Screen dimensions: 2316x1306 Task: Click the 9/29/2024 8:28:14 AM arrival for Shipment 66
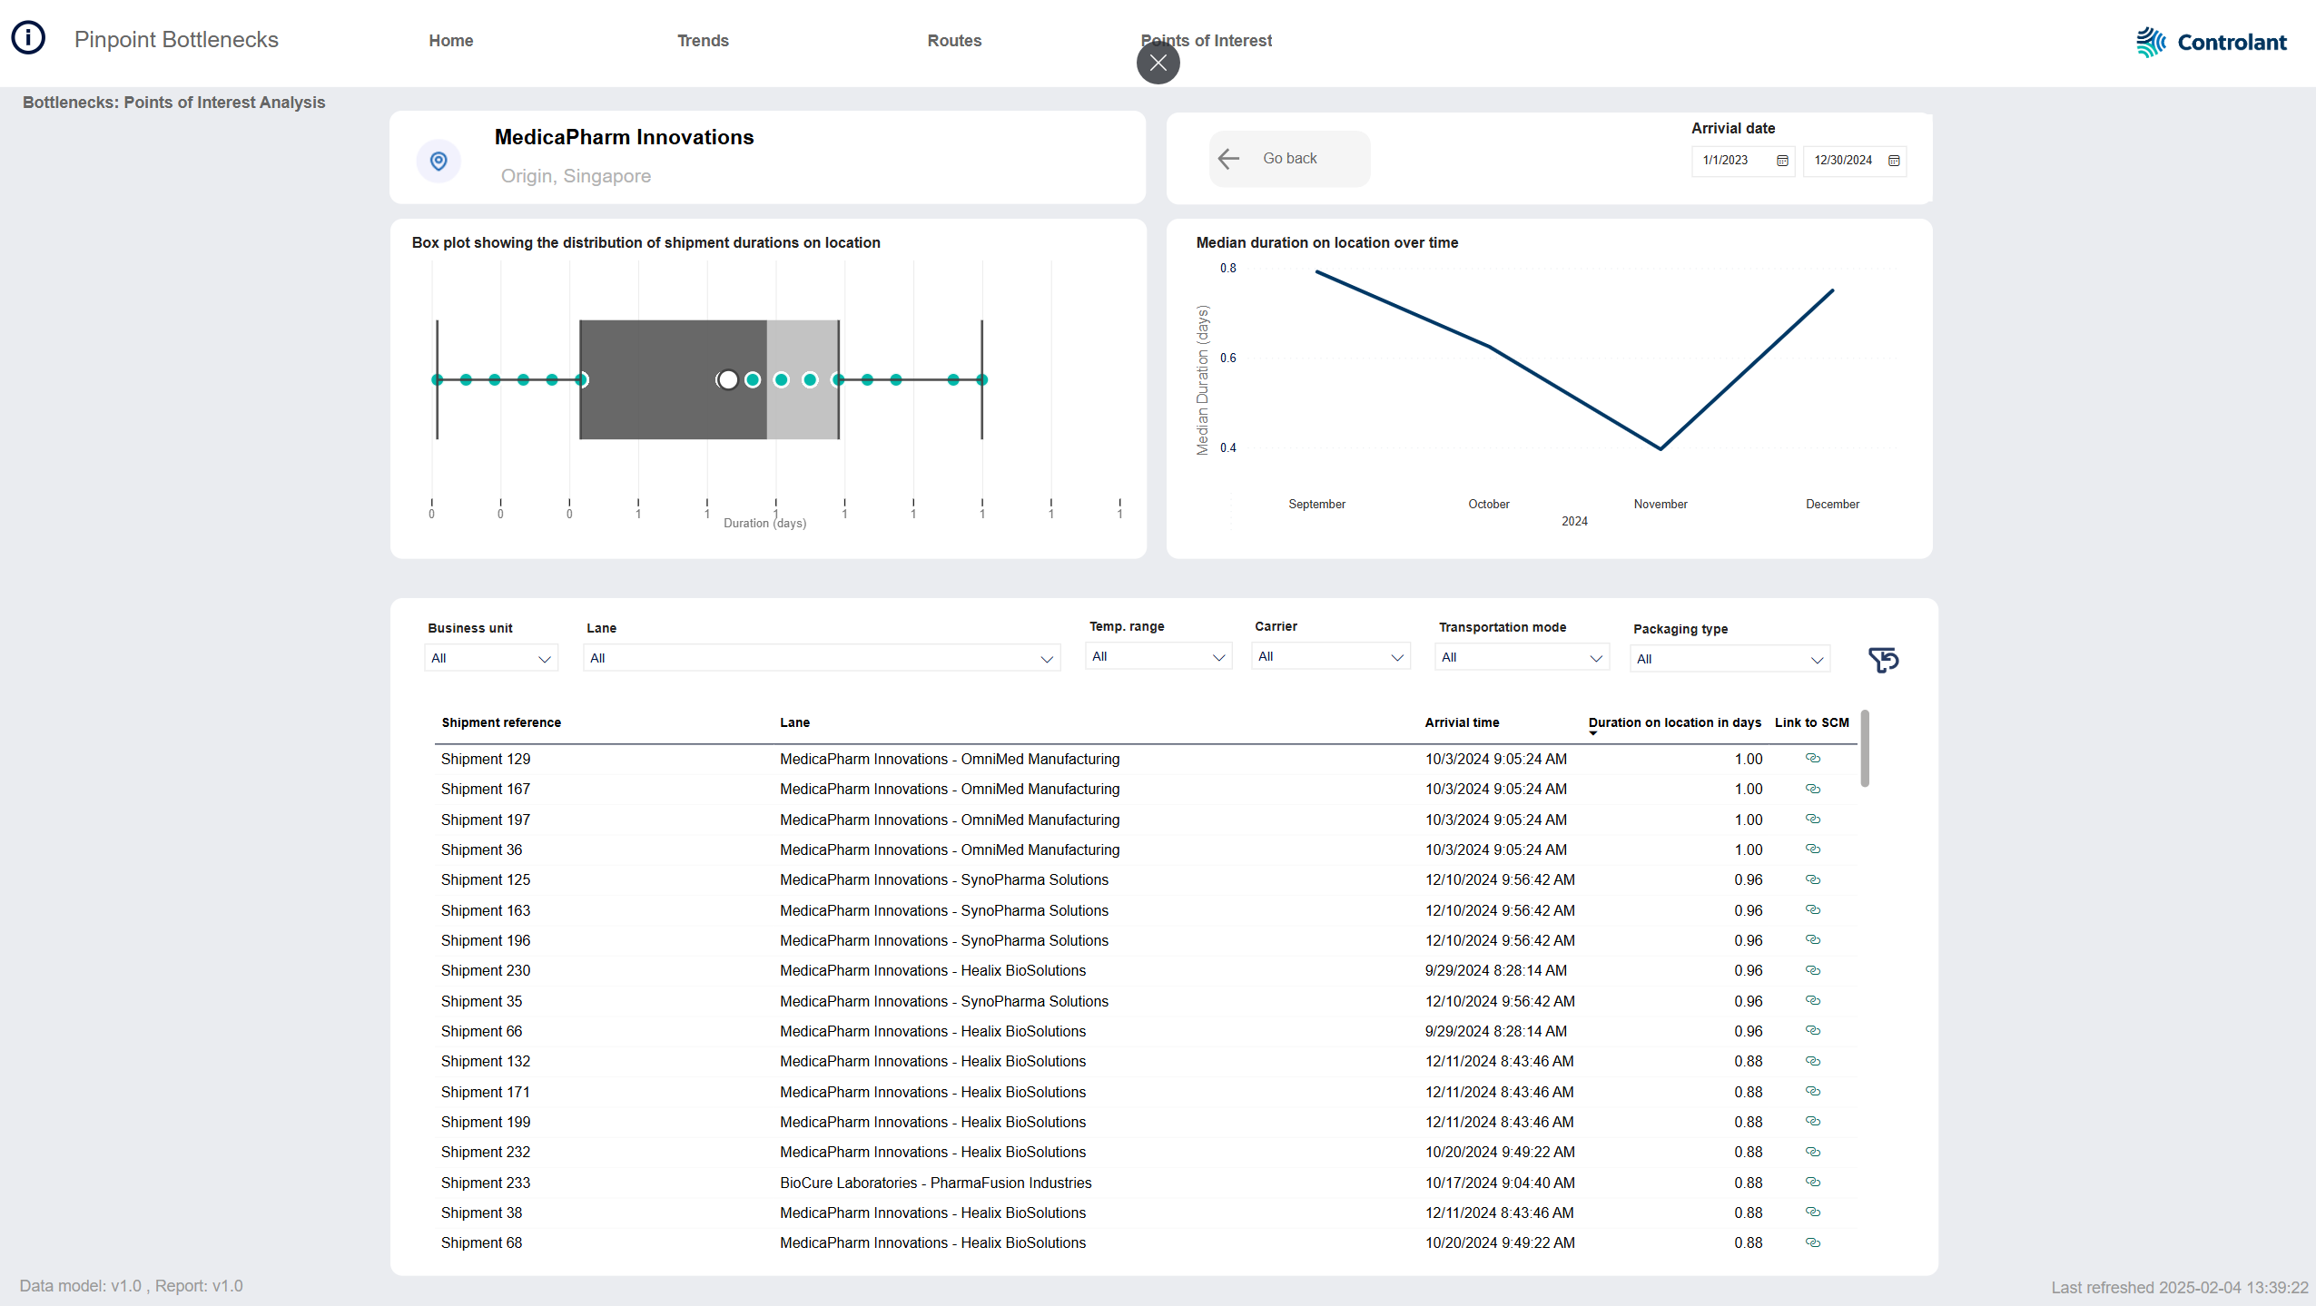pyautogui.click(x=1495, y=1031)
